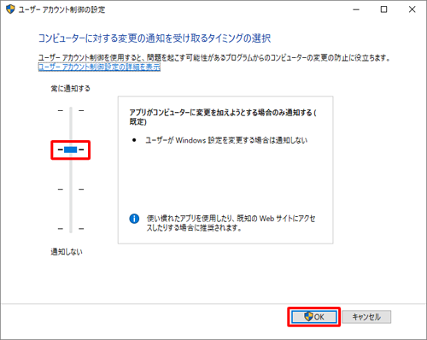
Task: Close the UAC settings window
Action: pyautogui.click(x=412, y=9)
